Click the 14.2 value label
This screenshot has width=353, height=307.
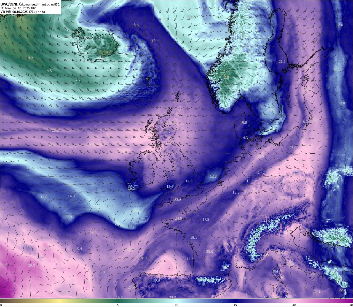click(x=261, y=173)
